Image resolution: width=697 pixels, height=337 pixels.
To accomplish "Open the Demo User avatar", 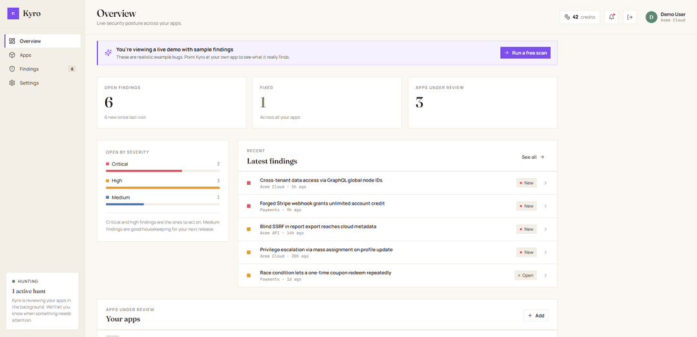I will tap(651, 17).
